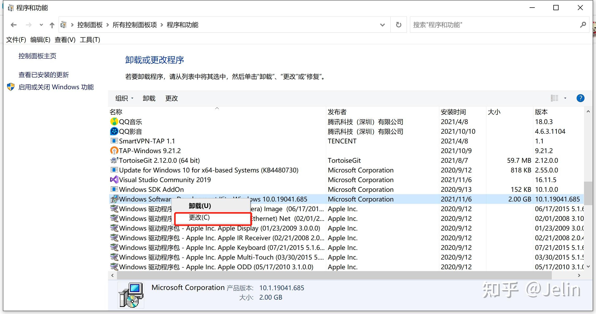The image size is (596, 314).
Task: Sort by the 大小 column header
Action: click(510, 112)
